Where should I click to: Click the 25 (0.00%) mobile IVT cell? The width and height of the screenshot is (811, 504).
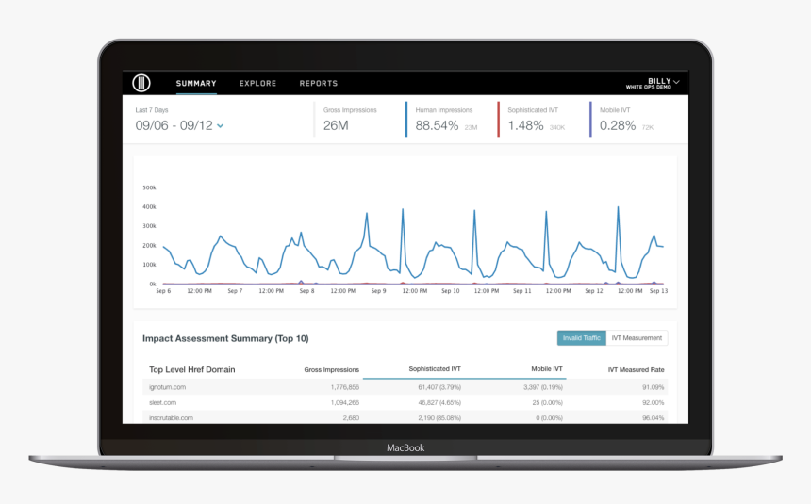[547, 402]
